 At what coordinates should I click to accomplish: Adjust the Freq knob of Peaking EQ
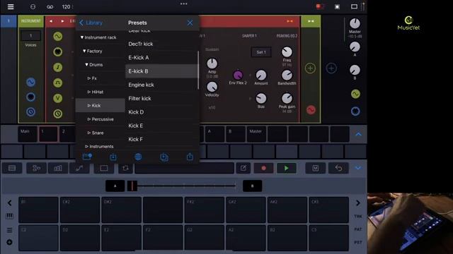click(x=287, y=52)
